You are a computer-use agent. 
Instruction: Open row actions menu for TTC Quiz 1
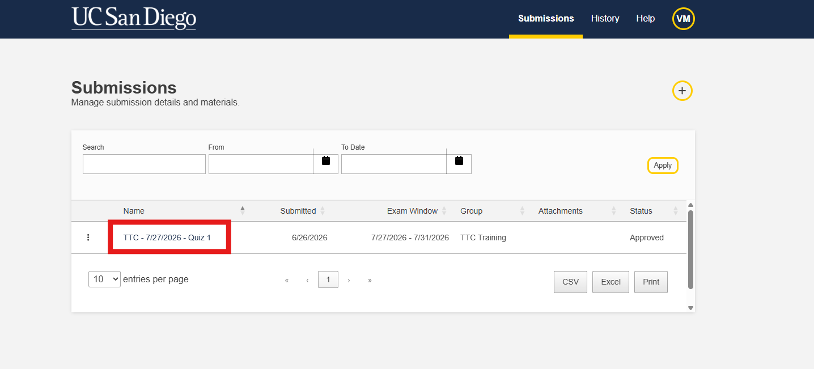coord(88,237)
